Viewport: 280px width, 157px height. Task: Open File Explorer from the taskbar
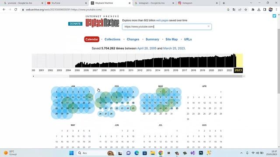pos(153,153)
